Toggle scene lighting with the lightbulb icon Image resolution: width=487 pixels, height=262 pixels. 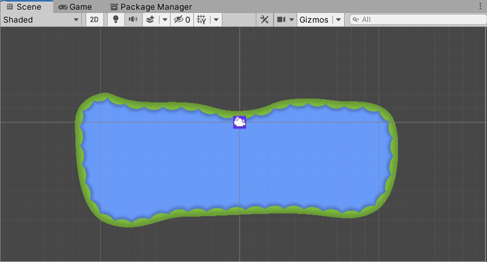pos(115,20)
